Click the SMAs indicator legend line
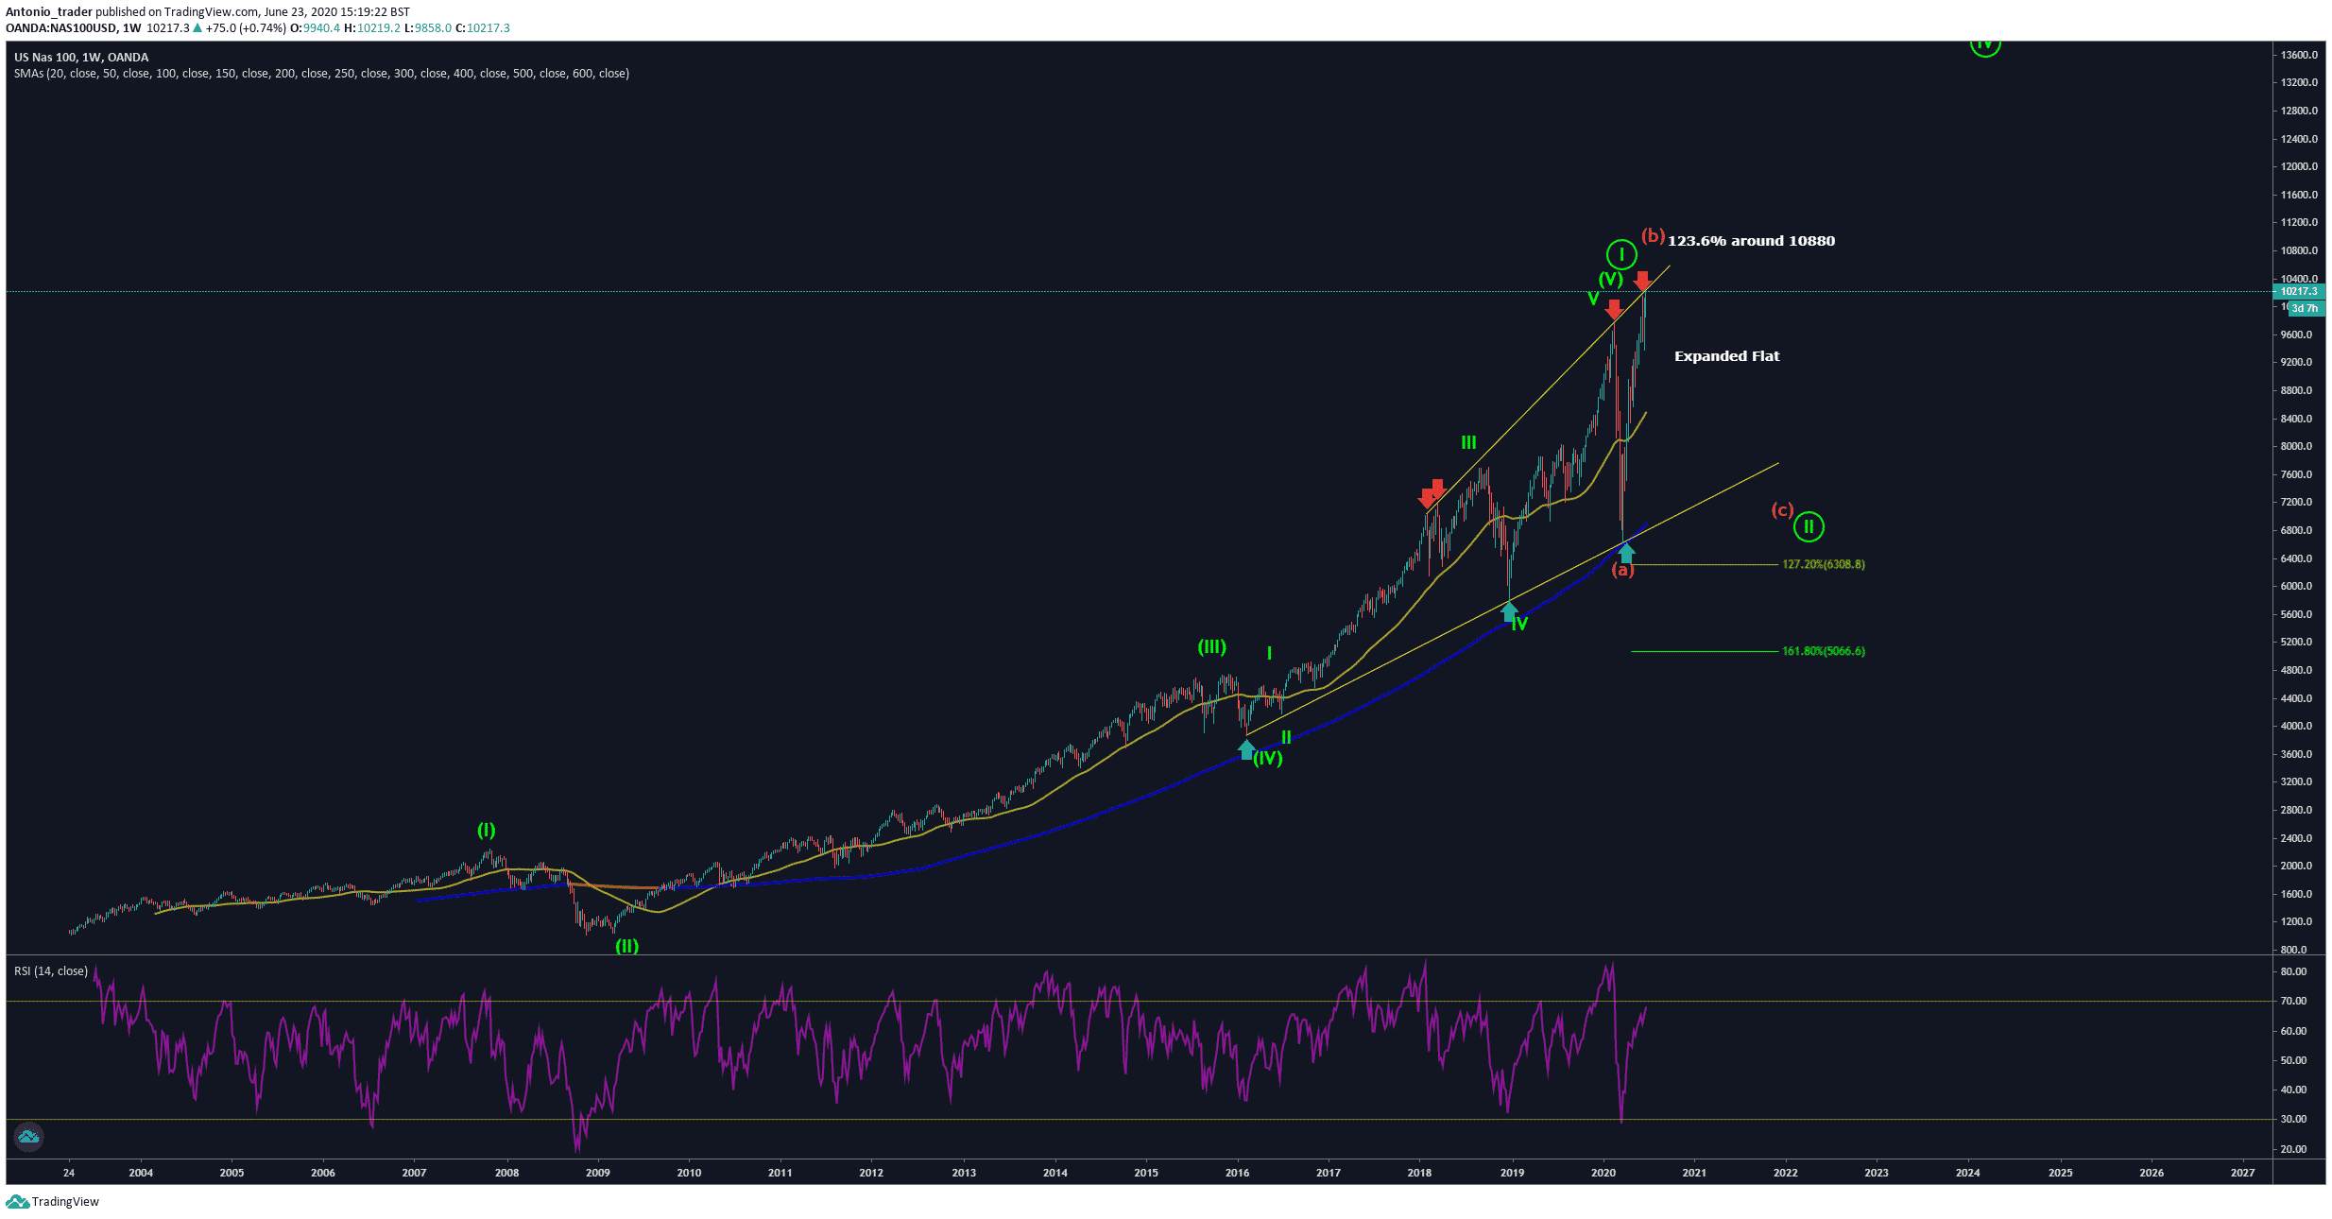Screen dimensions: 2332x1219 pos(321,74)
